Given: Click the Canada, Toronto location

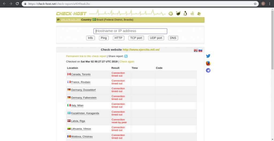Looking at the screenshot, I should (81, 74).
